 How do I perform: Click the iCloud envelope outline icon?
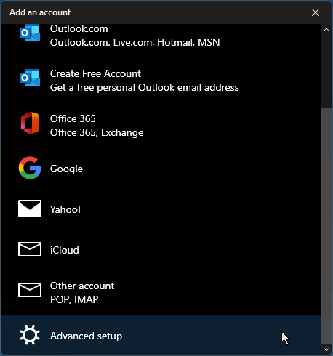[x=30, y=249]
